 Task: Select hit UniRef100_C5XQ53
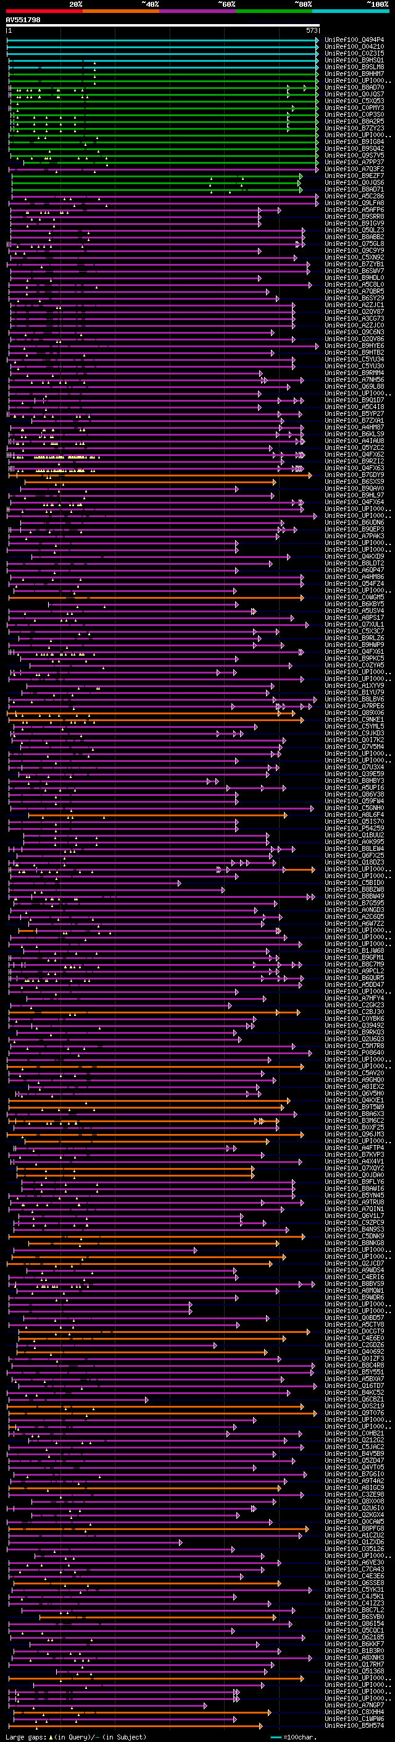(354, 101)
